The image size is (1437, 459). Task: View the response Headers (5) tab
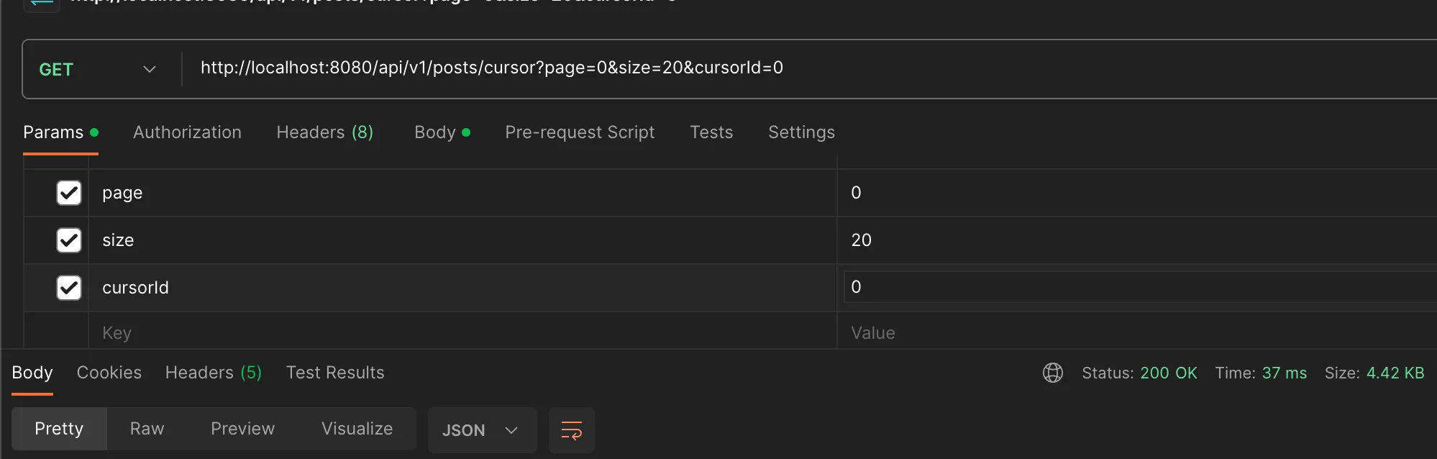(x=214, y=373)
